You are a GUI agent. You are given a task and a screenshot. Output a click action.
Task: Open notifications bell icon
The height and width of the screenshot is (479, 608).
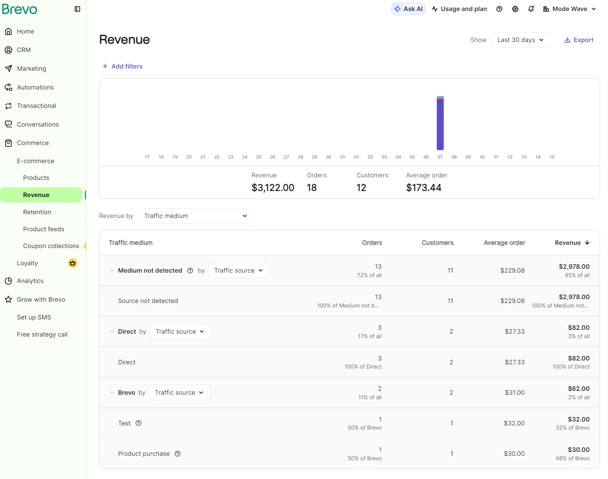click(x=531, y=9)
